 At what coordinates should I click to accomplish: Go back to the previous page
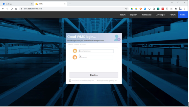[x=3, y=9]
